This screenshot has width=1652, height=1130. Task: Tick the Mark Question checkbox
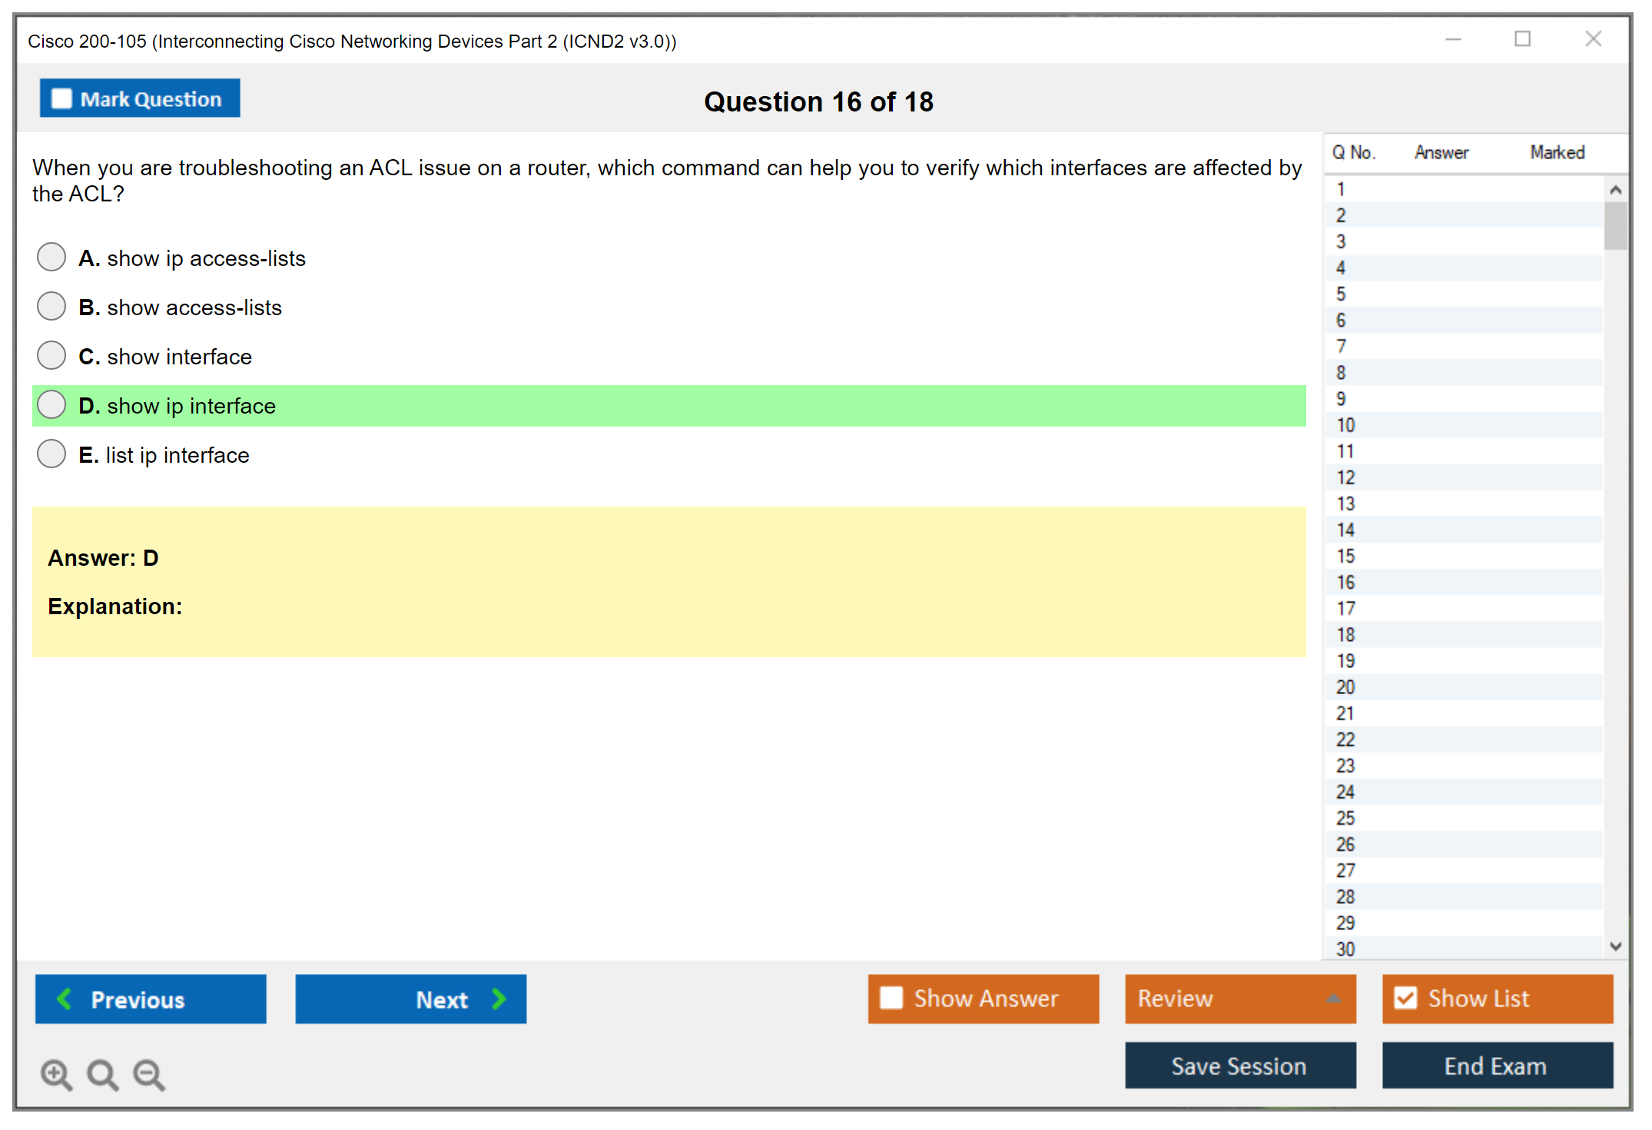click(61, 99)
